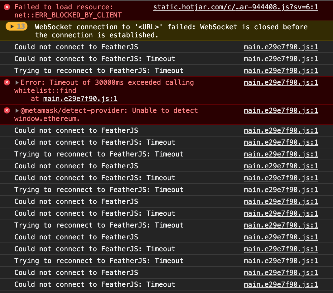Select 'Trying to reconnect' message directly above the Error Timeout entry
333x293 pixels.
click(99, 71)
